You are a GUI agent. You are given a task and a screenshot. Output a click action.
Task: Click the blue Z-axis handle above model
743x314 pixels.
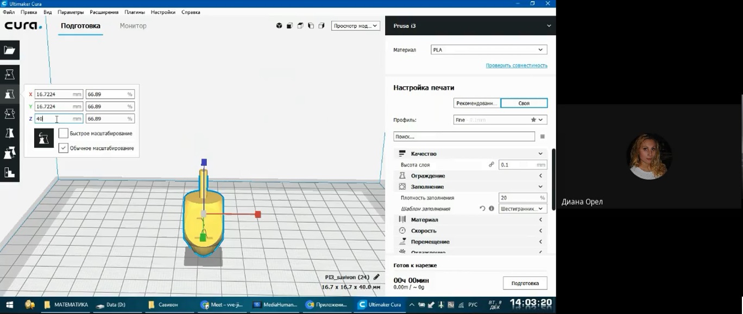coord(204,162)
